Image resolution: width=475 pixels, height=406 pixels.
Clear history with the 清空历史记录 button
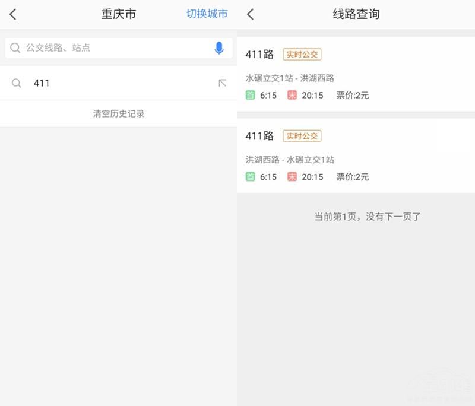coord(119,113)
